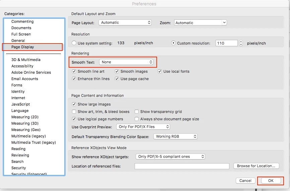This screenshot has width=290, height=191.
Task: Click Cancel button
Action: (245, 181)
